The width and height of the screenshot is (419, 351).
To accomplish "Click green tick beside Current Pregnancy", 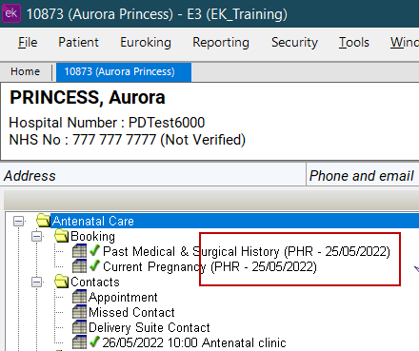I will click(x=94, y=266).
